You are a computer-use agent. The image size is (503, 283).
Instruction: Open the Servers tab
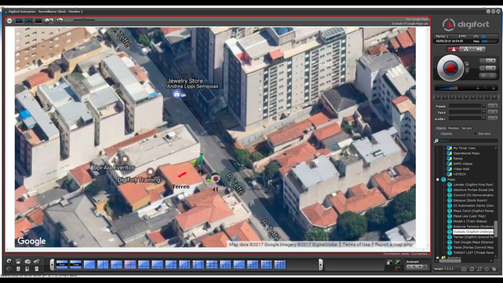click(466, 128)
